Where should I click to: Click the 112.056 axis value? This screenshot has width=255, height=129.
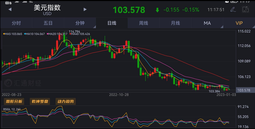coord(244,46)
